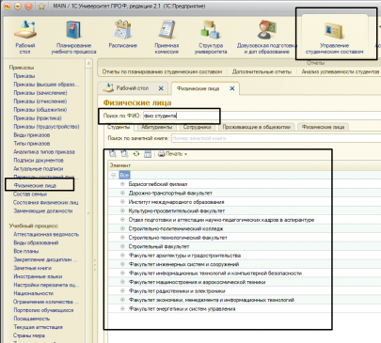This screenshot has width=381, height=343.
Task: Open Актуальные подписи link
Action: (38, 168)
